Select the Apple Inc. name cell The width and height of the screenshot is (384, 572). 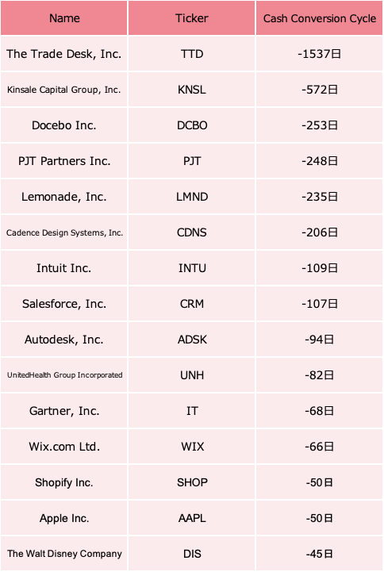(63, 518)
